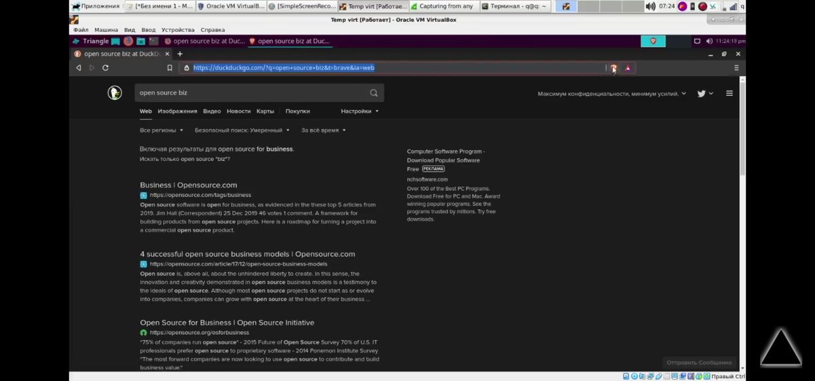This screenshot has width=815, height=381.
Task: Expand Максимум конфиденциальности dropdown
Action: pos(612,94)
